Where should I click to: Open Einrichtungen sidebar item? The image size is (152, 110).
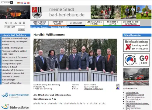click(15, 80)
